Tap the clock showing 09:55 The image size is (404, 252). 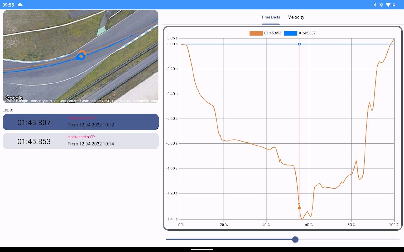(8, 5)
